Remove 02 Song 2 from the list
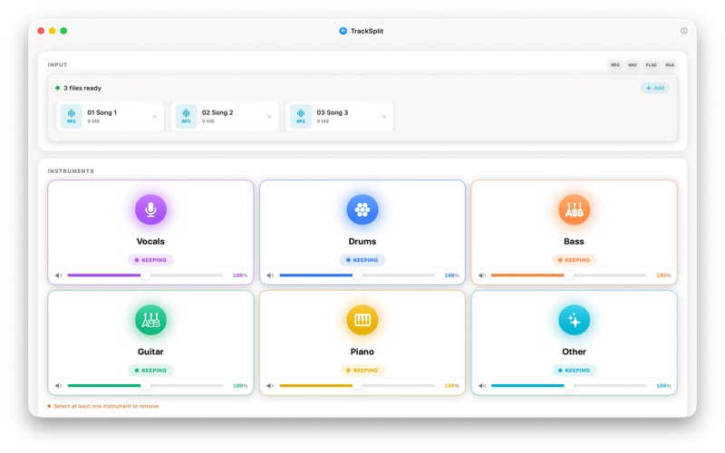The height and width of the screenshot is (453, 725). pyautogui.click(x=269, y=117)
